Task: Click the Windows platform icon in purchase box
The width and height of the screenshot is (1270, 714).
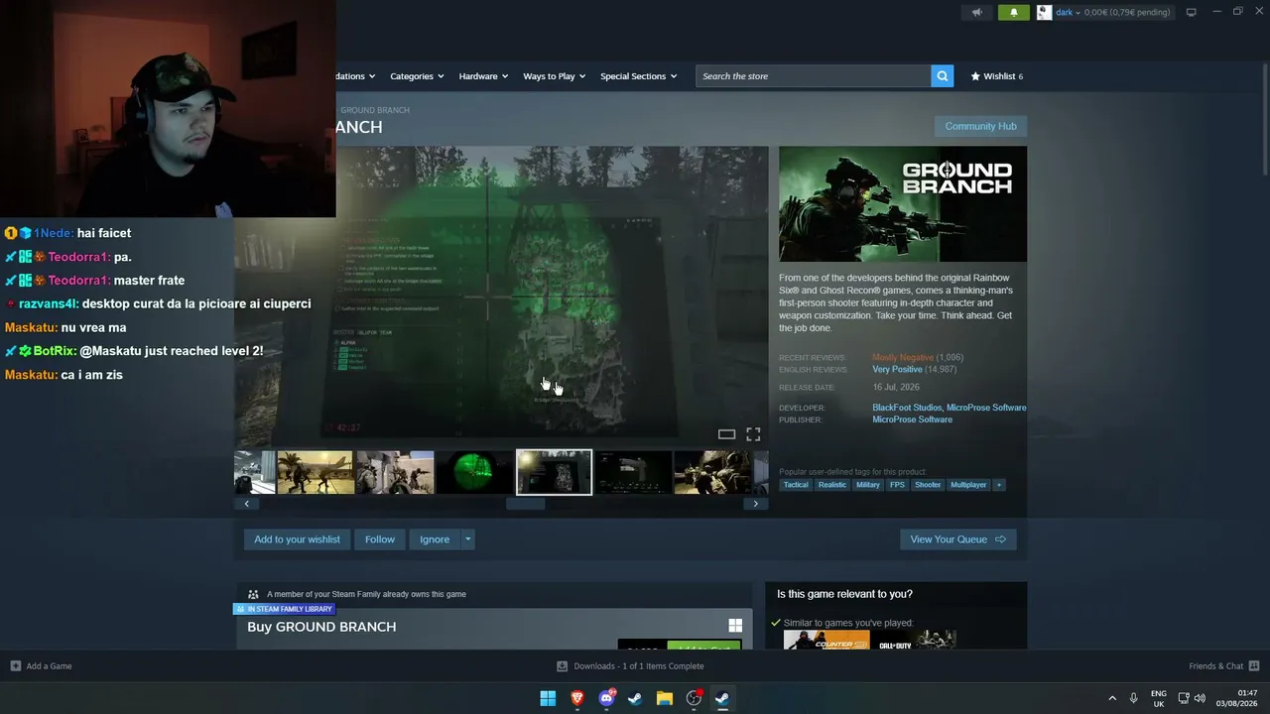Action: (735, 626)
